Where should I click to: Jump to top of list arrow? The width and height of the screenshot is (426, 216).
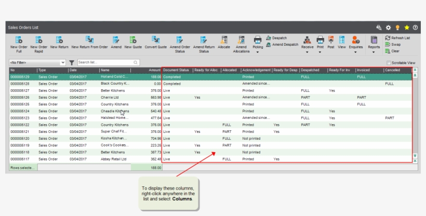(x=415, y=70)
